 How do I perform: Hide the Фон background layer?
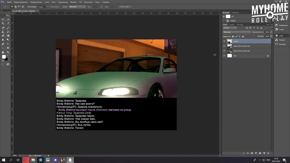point(224,56)
